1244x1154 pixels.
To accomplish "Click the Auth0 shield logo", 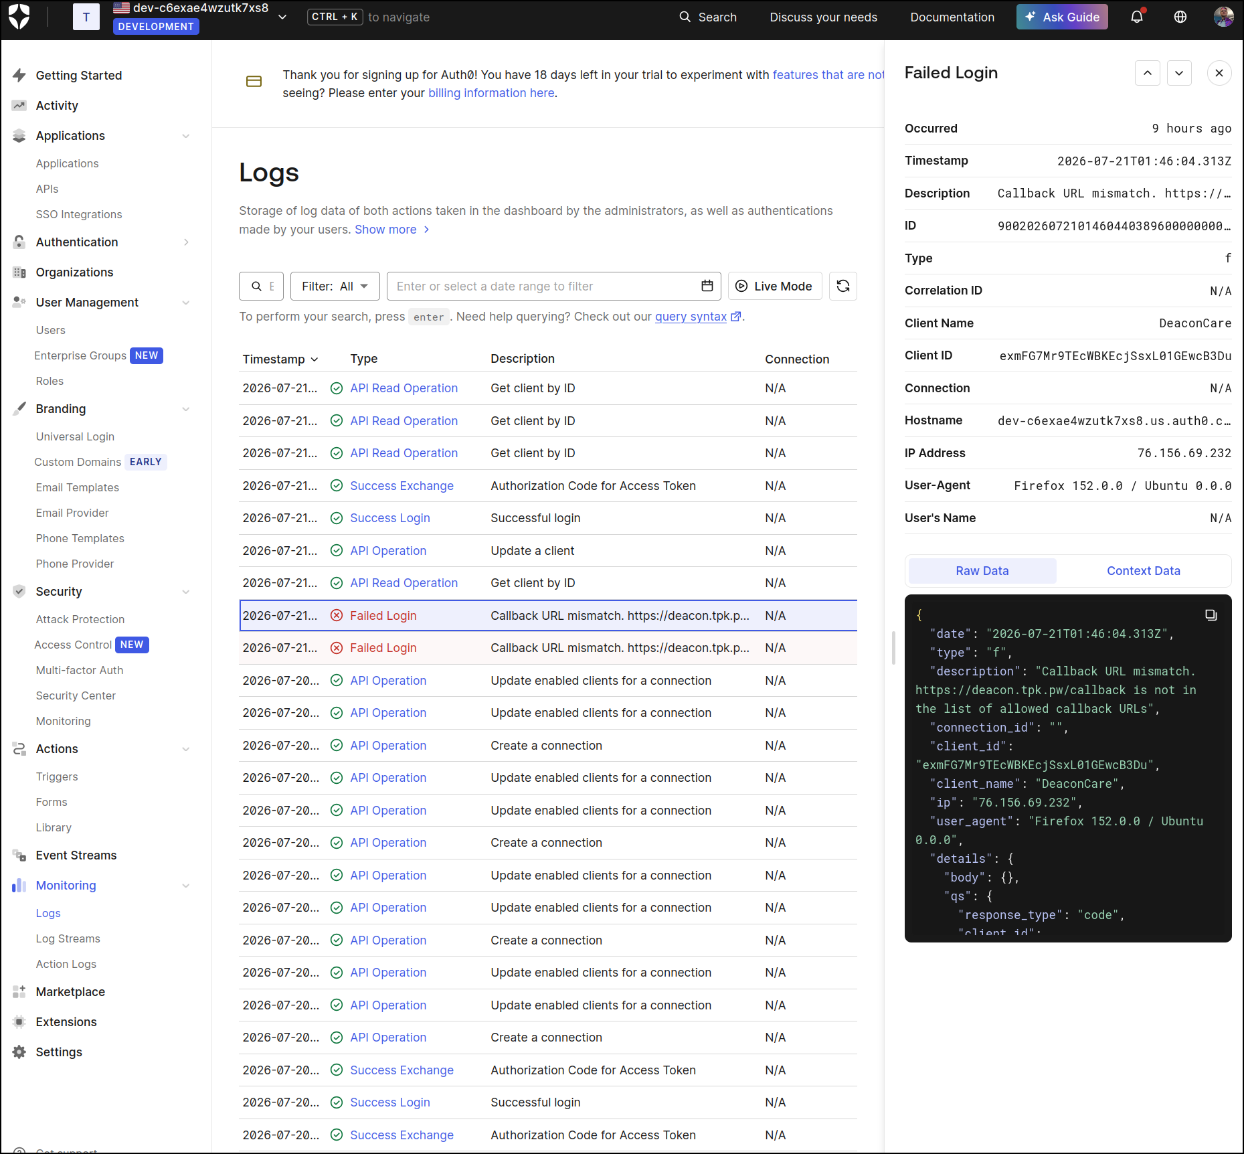I will pos(19,17).
